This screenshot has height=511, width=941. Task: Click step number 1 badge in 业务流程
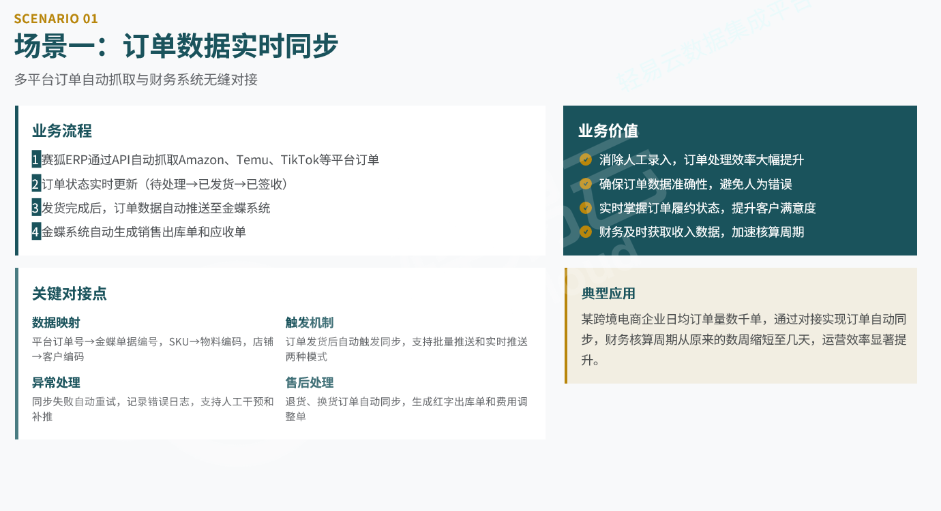(x=36, y=160)
